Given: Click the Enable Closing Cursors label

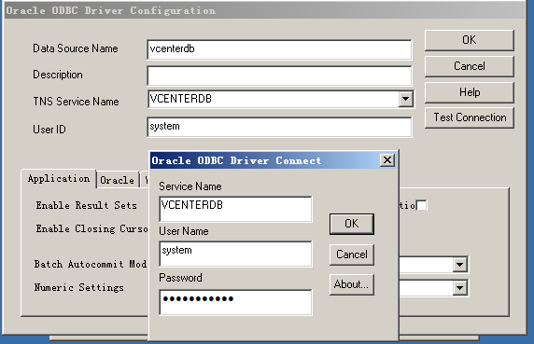Looking at the screenshot, I should click(91, 228).
